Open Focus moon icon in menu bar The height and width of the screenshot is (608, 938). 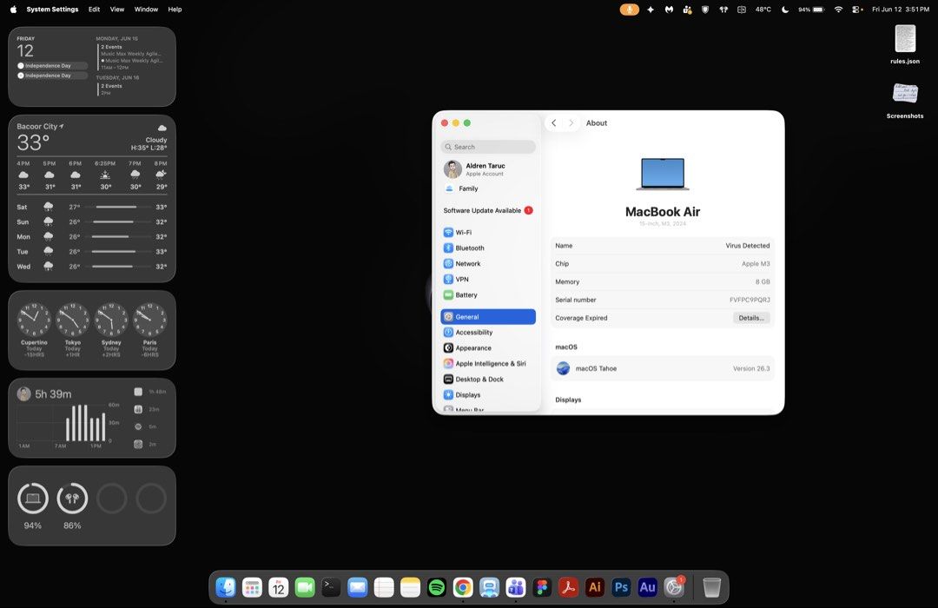785,9
